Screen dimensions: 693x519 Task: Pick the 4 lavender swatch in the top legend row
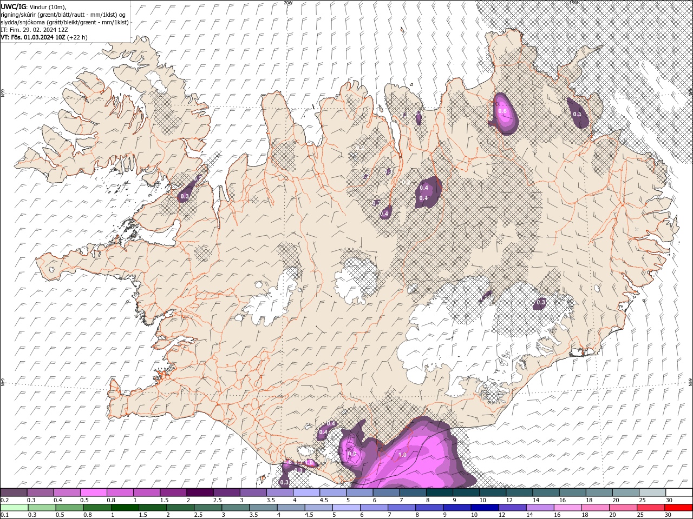coord(305,493)
